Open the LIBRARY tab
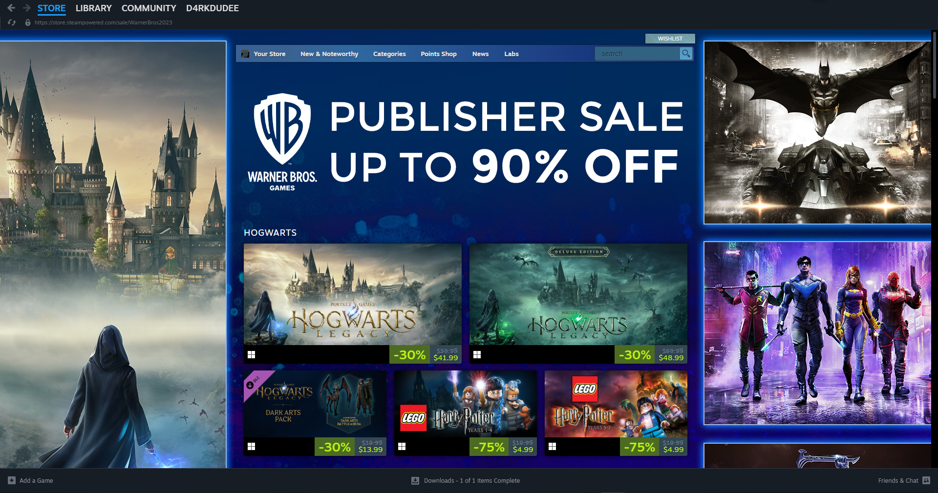 click(x=94, y=8)
